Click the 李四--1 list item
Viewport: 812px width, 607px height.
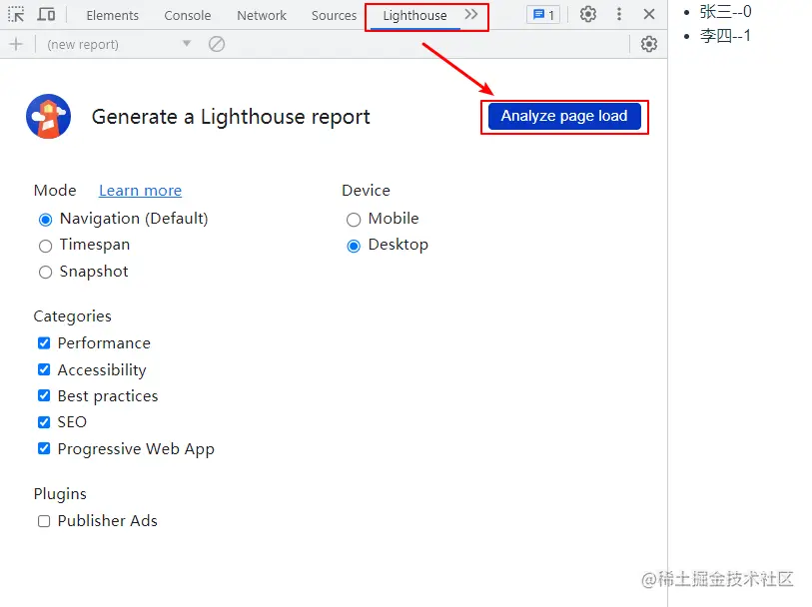point(725,36)
